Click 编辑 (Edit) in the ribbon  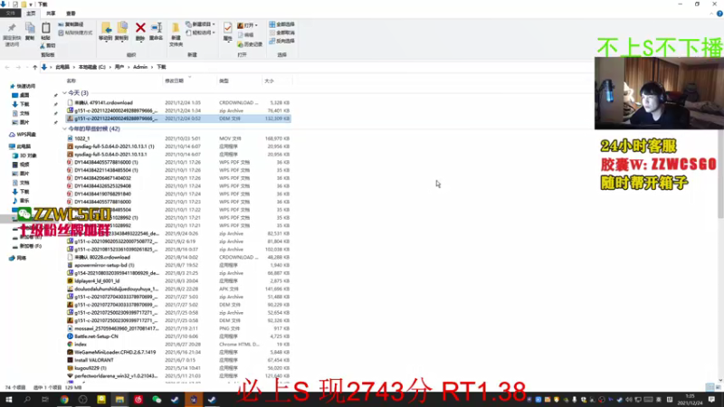pos(246,35)
